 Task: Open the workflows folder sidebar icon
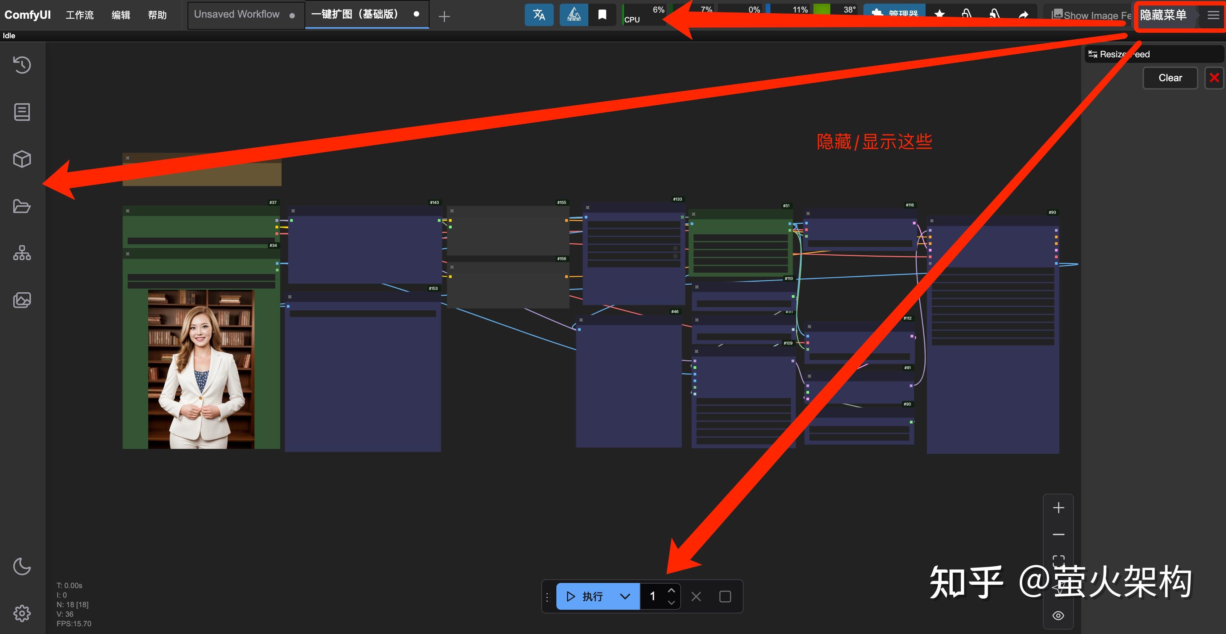pos(22,206)
